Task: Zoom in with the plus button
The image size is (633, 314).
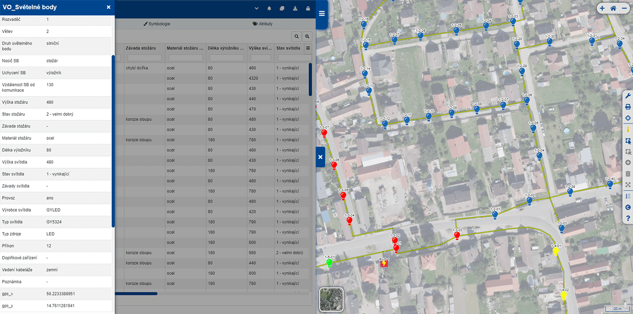Action: click(602, 8)
